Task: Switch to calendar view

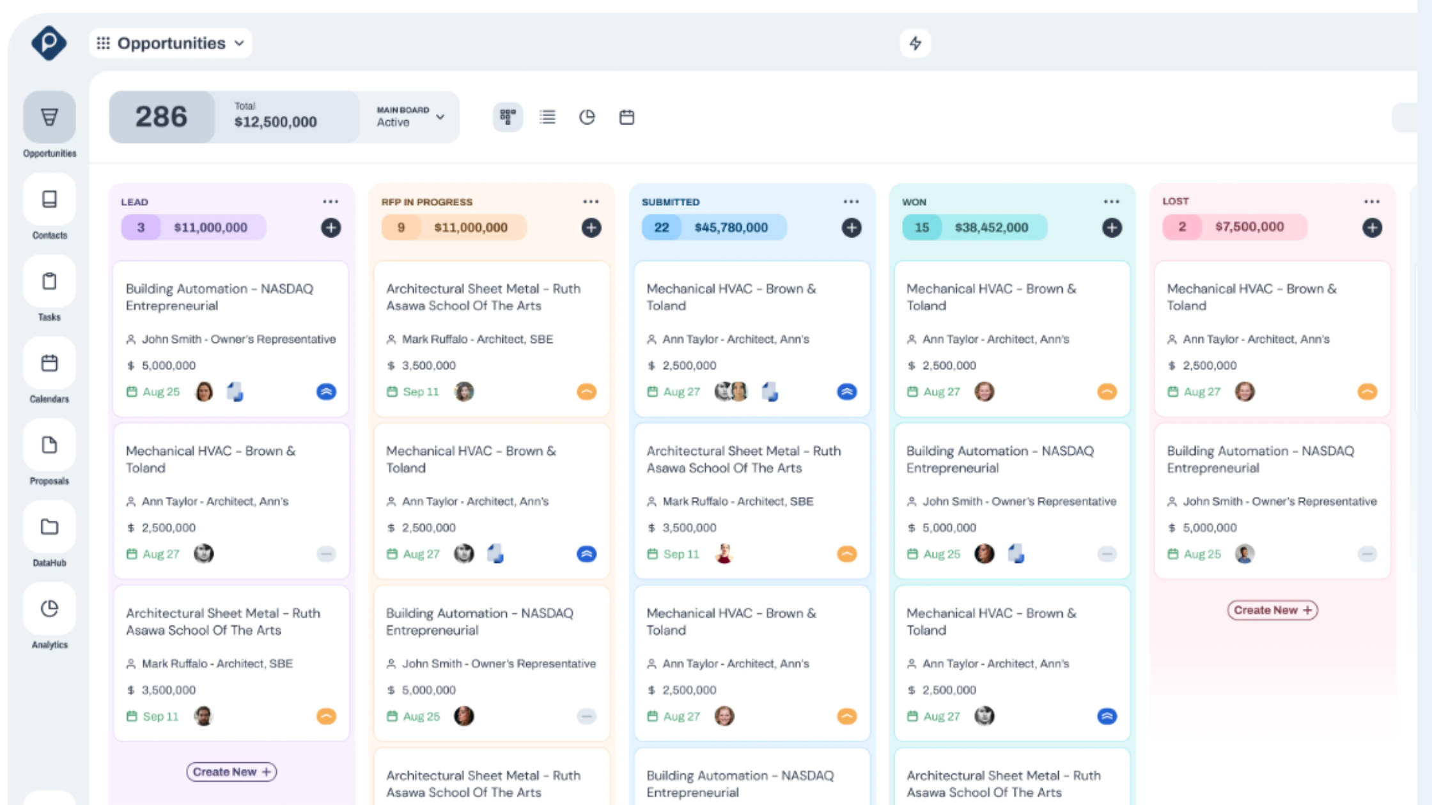Action: 626,117
